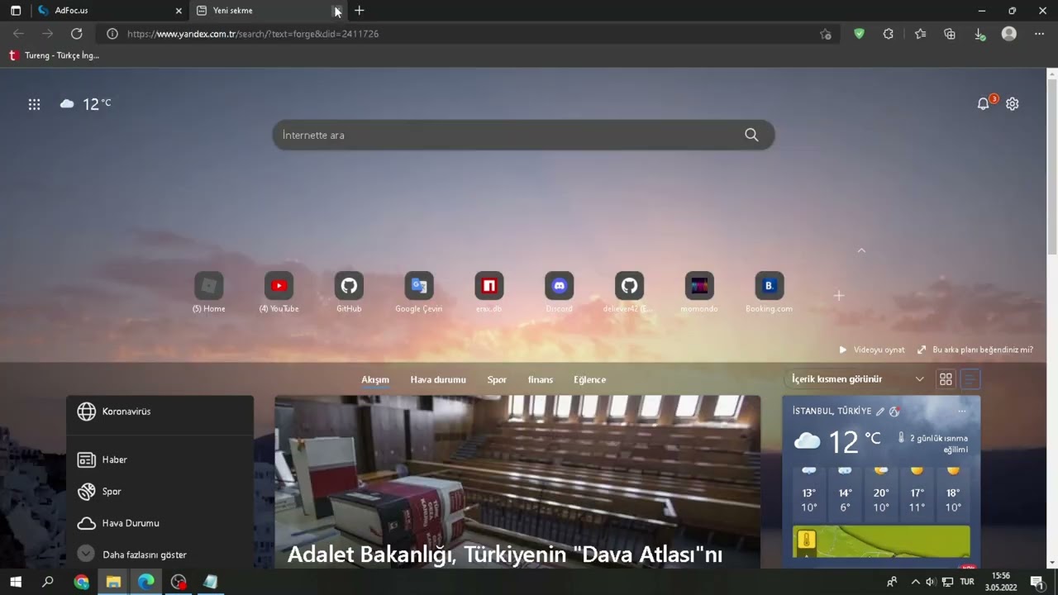Switch the feed to grid view layout
The width and height of the screenshot is (1058, 595).
coord(946,379)
